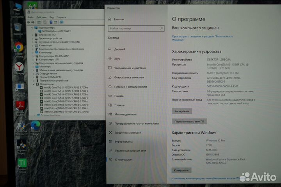
Task: Expand Клавиатуры node in Device Manager
Action: click(x=33, y=46)
